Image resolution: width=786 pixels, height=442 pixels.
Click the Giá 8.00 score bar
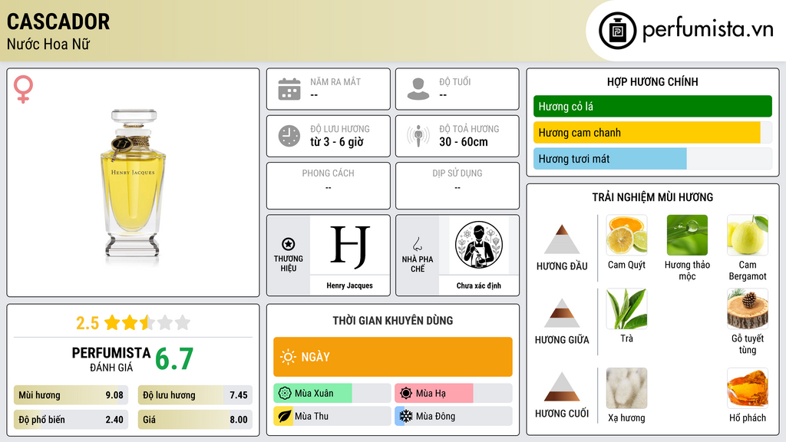tap(195, 420)
